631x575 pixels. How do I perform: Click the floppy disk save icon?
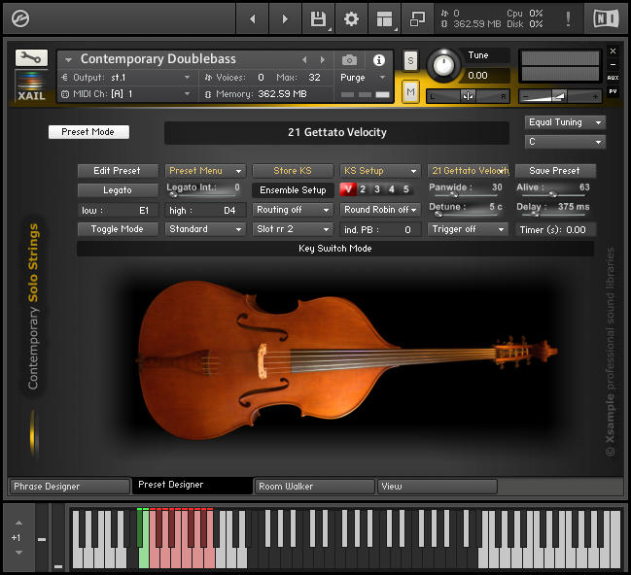[318, 18]
